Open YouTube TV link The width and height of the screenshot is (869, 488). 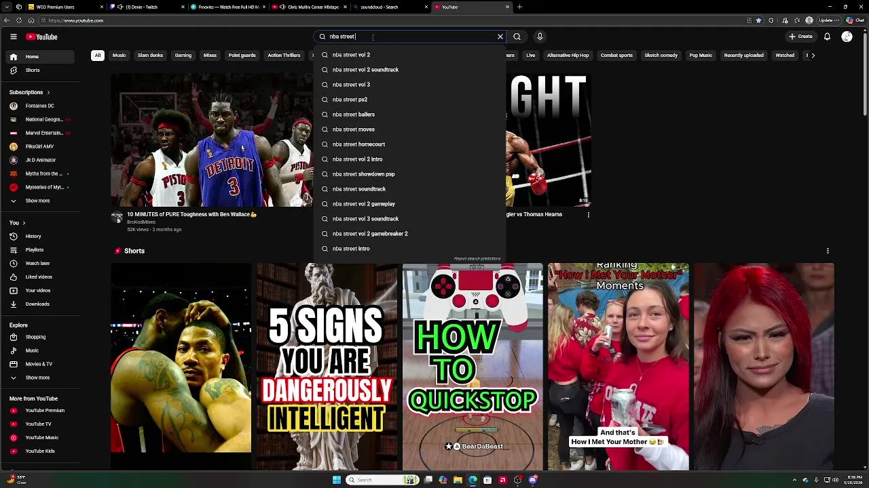(40, 424)
